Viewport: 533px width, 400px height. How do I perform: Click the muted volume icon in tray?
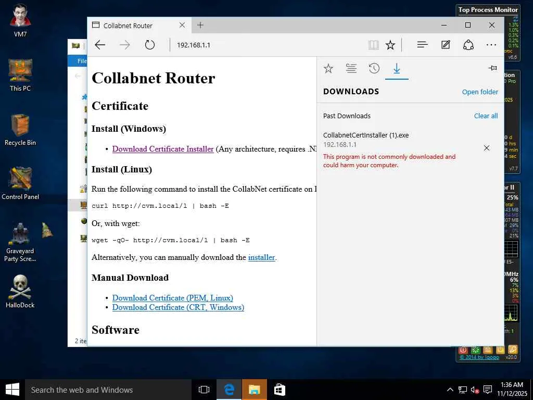(475, 390)
